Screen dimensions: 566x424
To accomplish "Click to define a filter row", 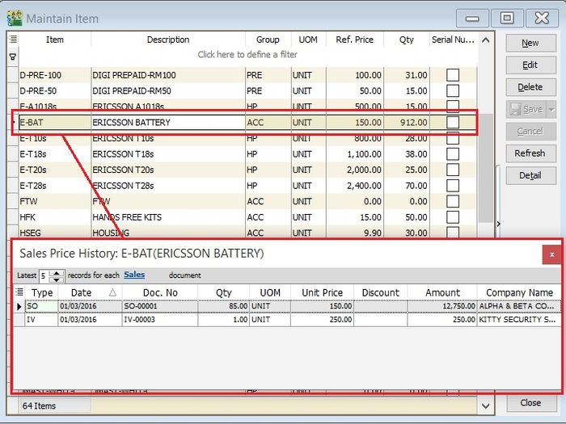I will click(x=247, y=55).
